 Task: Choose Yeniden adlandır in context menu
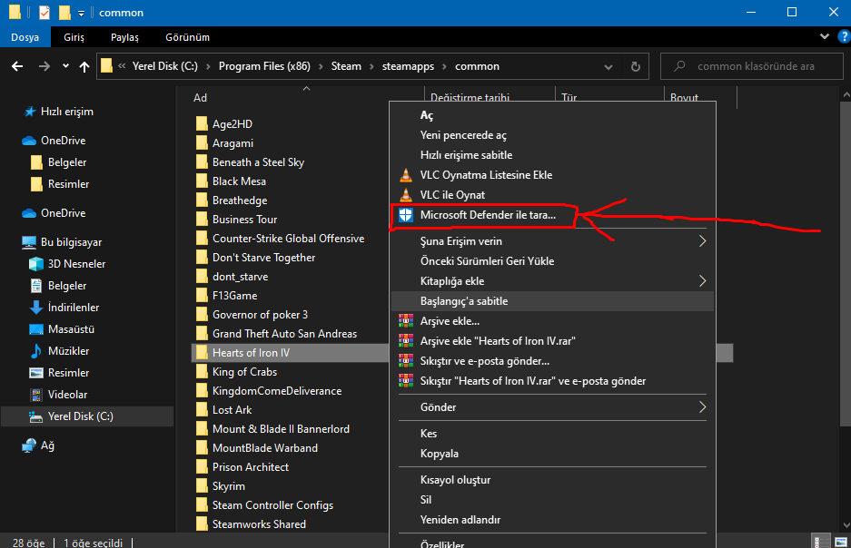460,520
